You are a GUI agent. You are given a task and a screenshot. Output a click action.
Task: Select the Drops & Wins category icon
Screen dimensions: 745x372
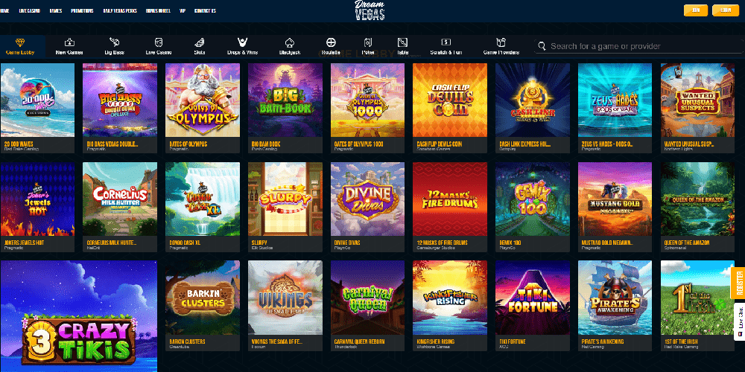pyautogui.click(x=242, y=46)
